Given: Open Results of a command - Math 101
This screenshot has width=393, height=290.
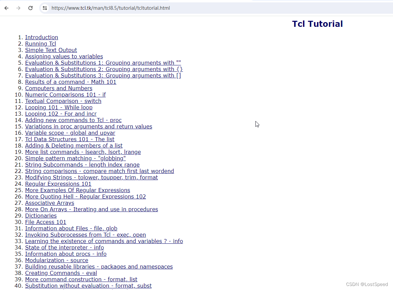Looking at the screenshot, I should tap(71, 82).
